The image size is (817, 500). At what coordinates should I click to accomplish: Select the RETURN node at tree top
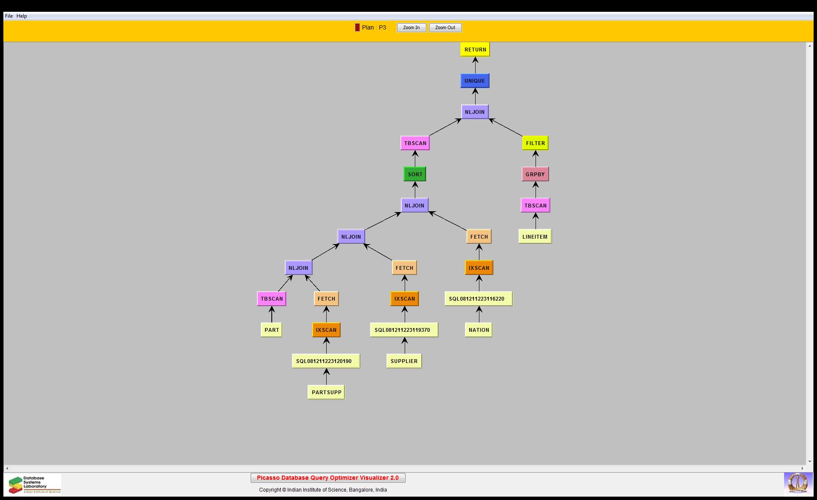pyautogui.click(x=475, y=50)
